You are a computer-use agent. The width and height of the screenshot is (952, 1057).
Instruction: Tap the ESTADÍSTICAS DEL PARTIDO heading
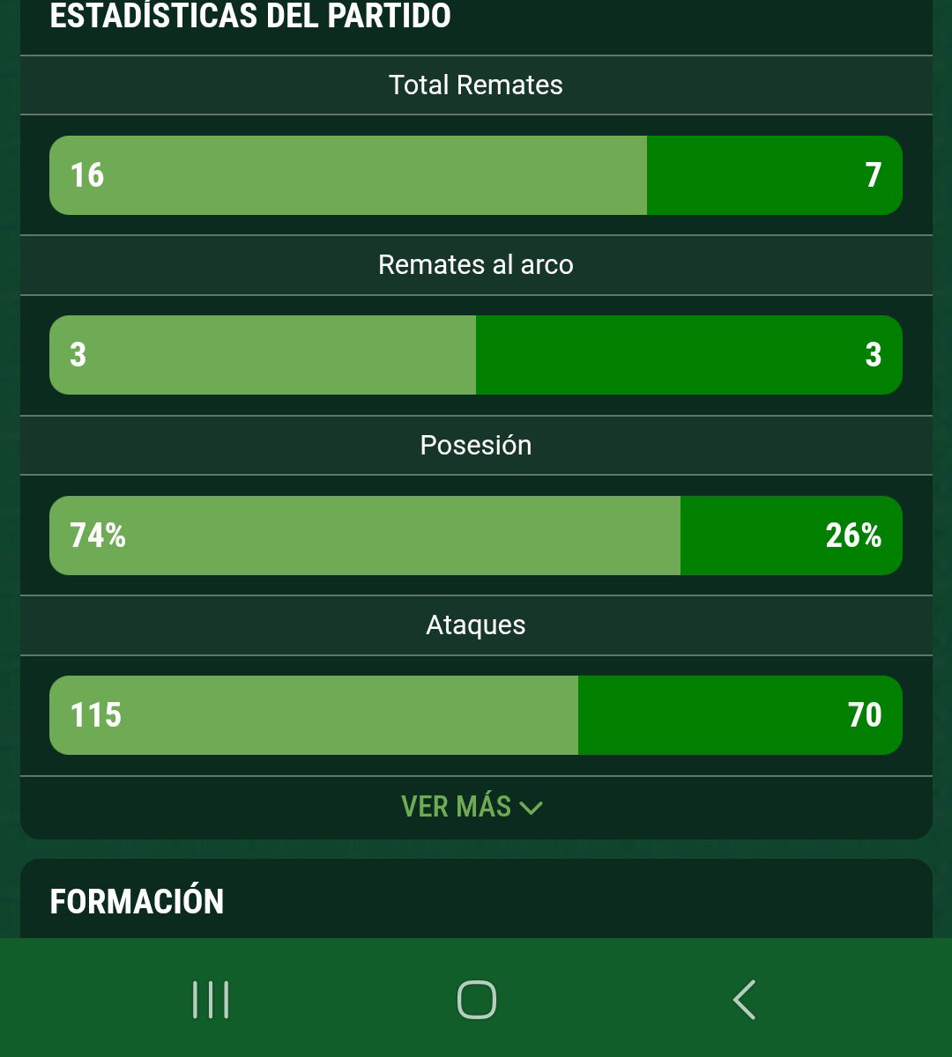250,16
